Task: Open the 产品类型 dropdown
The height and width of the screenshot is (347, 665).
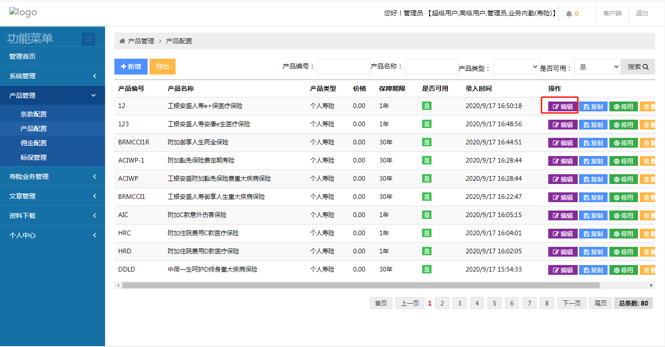Action: [x=516, y=67]
